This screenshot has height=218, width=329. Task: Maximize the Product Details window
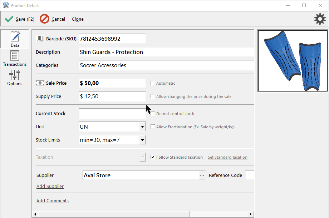(304, 5)
